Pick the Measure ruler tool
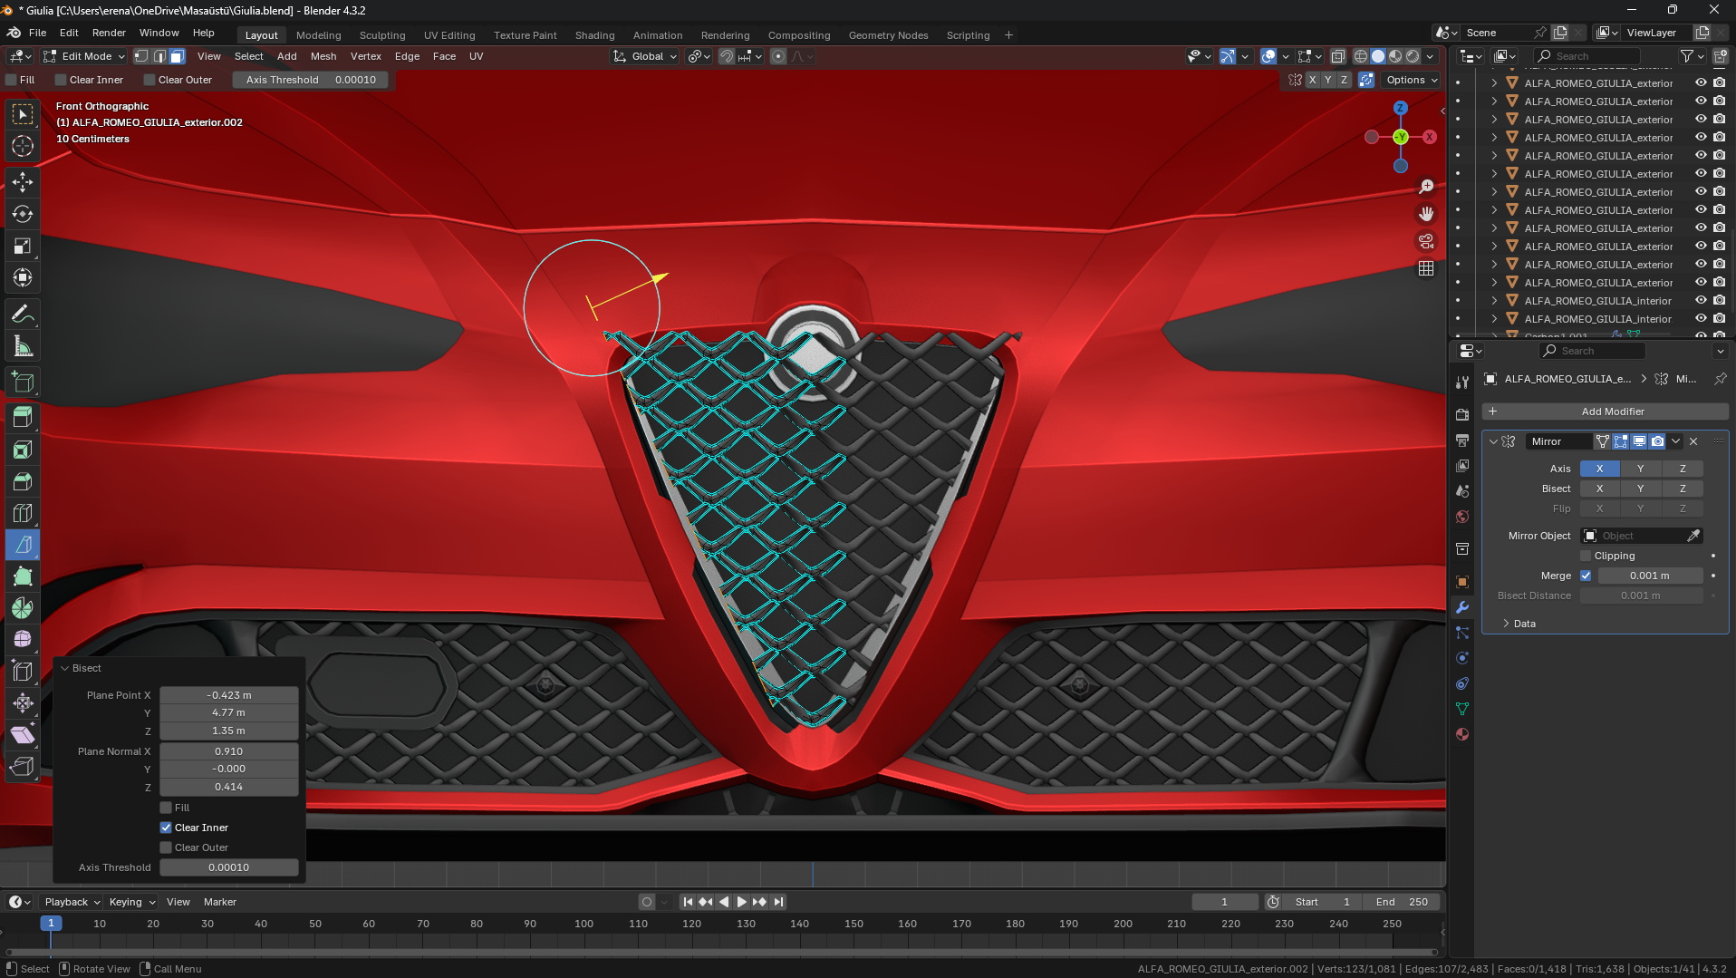Viewport: 1736px width, 978px height. click(23, 346)
